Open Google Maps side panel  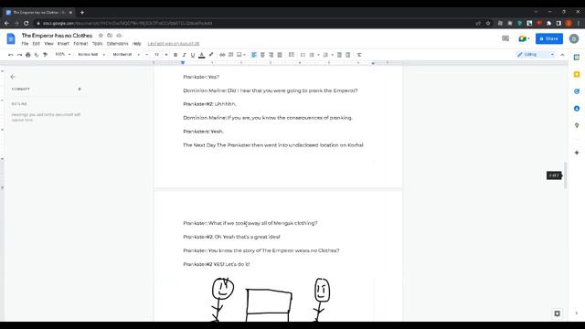(577, 125)
